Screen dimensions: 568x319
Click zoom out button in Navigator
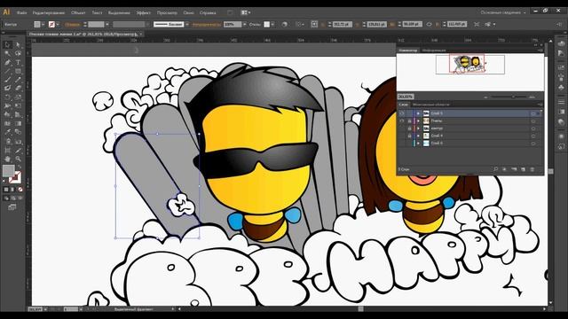(x=485, y=97)
